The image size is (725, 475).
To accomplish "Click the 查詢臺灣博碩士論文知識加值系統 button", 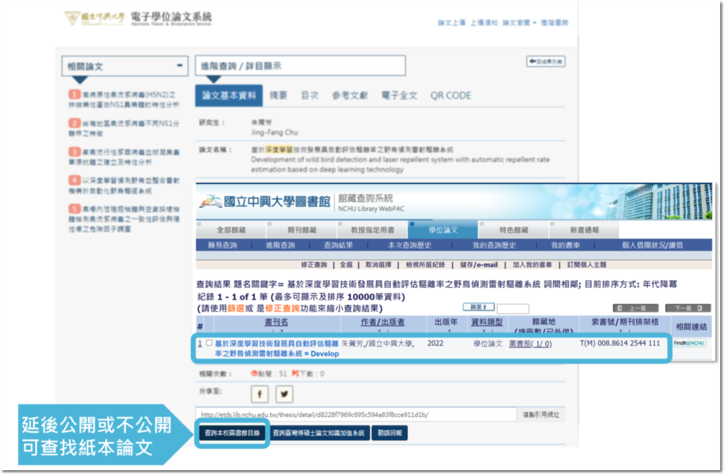I will point(318,433).
